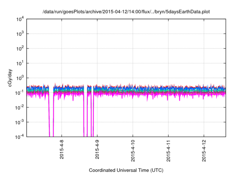This screenshot has width=249, height=174.
Task: Click the 10^-2 y-axis tick label
Action: [x=20, y=108]
